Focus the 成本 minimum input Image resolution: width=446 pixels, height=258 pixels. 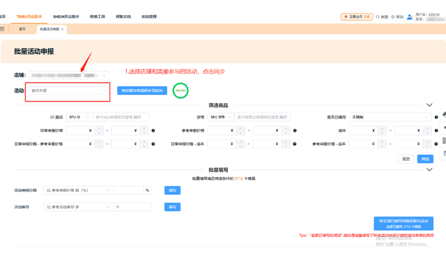click(x=364, y=131)
